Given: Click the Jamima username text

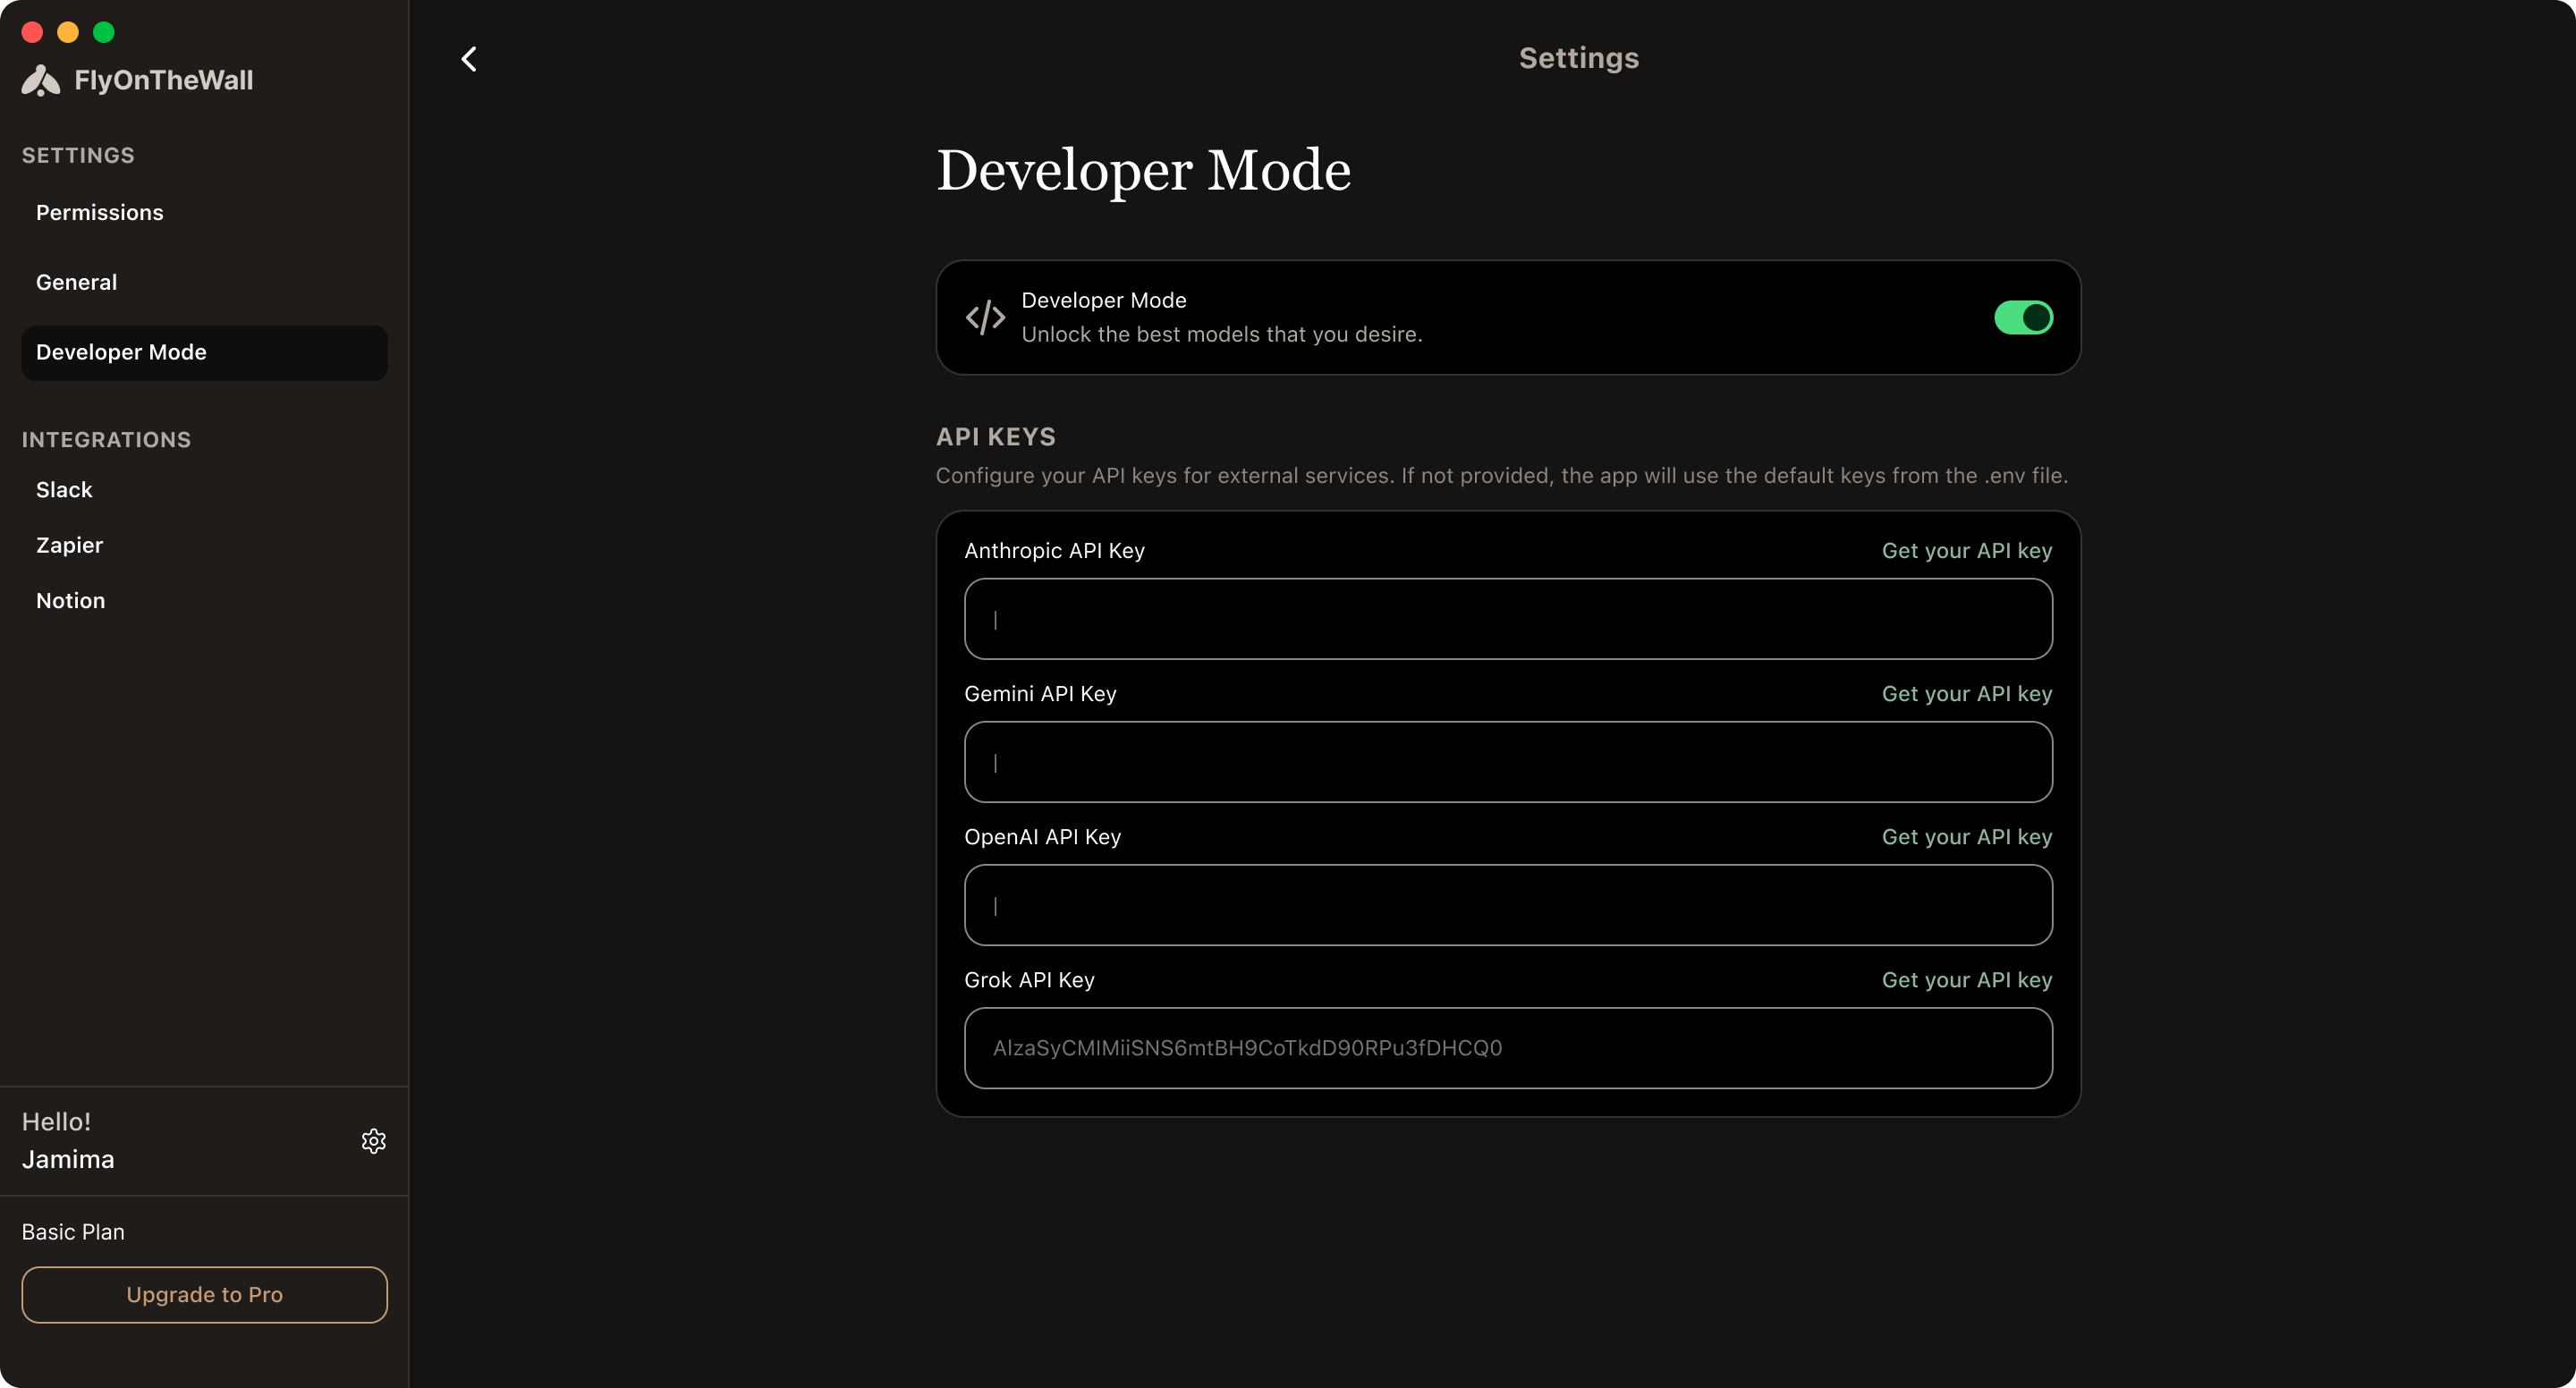Looking at the screenshot, I should pyautogui.click(x=68, y=1160).
